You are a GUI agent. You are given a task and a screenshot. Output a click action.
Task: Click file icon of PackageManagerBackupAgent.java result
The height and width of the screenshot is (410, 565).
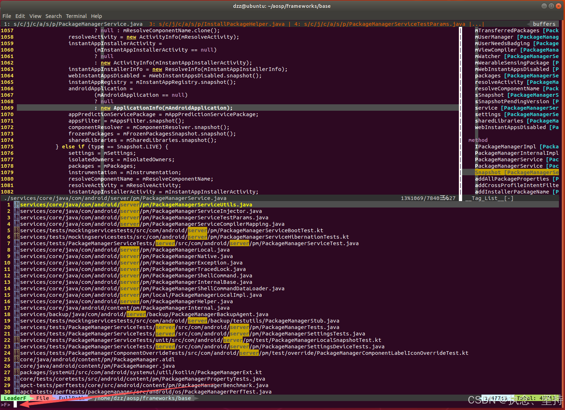coord(16,314)
